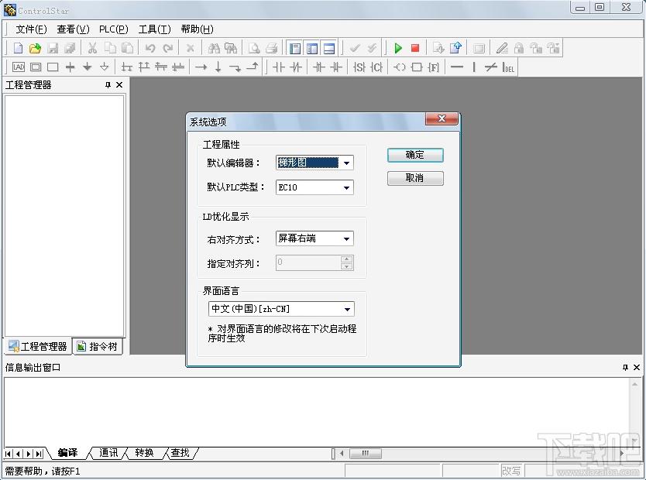Insert an output coil element
This screenshot has width=646, height=480.
[399, 67]
